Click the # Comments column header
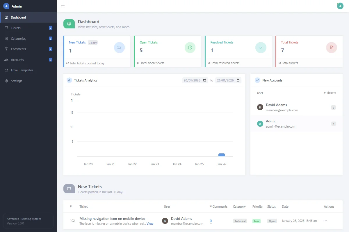The height and width of the screenshot is (232, 349). (x=219, y=206)
